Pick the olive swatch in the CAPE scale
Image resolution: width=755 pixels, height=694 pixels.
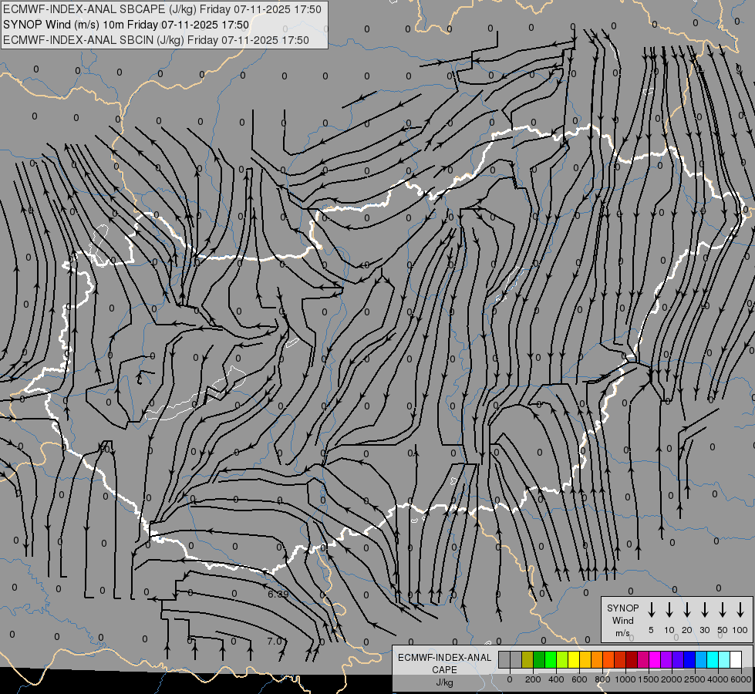click(x=527, y=660)
